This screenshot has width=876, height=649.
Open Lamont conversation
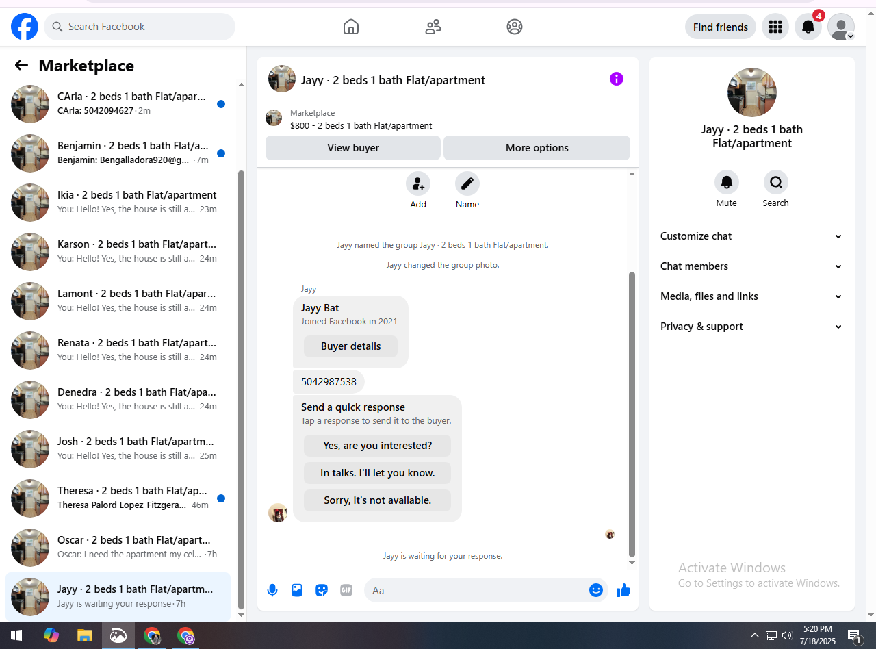pos(118,301)
